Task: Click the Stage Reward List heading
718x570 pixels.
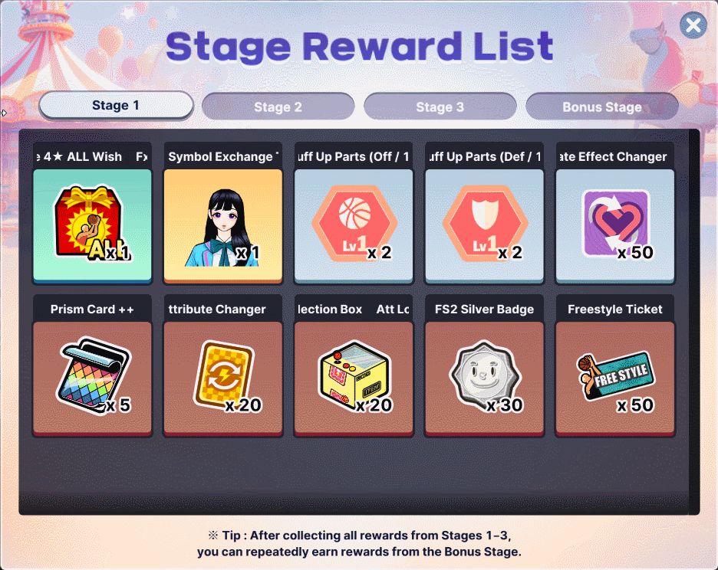Action: [360, 46]
